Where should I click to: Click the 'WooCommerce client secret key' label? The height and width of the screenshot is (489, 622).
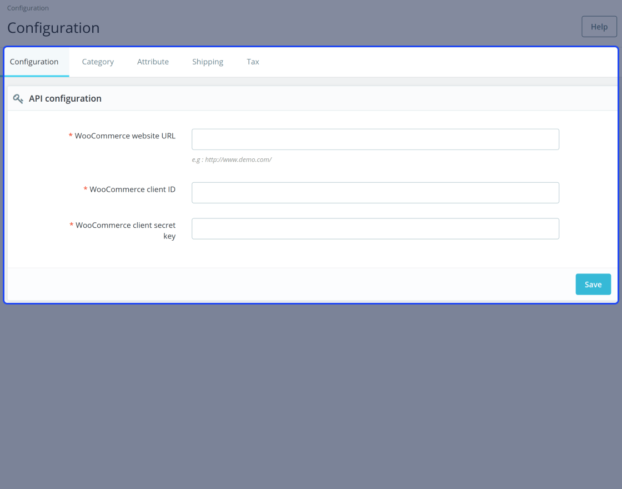[x=123, y=231]
